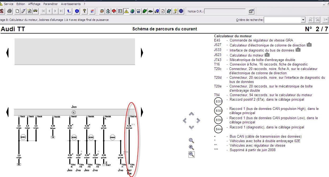Open the Affichage menu
Viewport: 329px width, 177px height.
[34, 4]
